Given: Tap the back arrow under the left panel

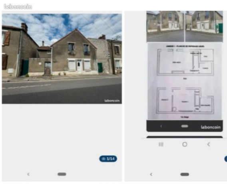Looking at the screenshot, I should pyautogui.click(x=28, y=174).
